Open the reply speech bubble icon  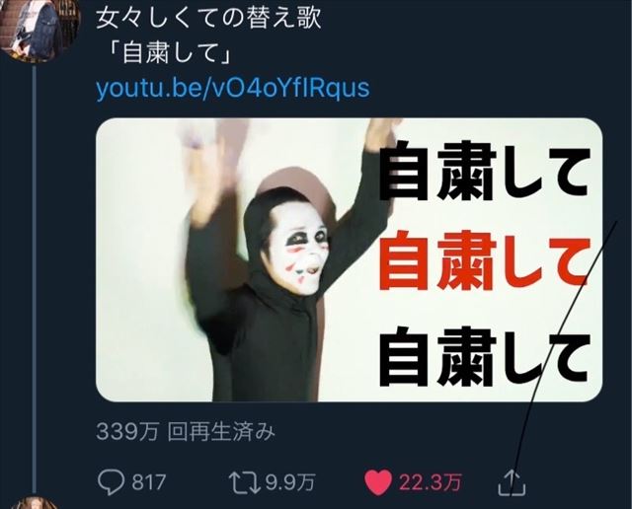(111, 482)
